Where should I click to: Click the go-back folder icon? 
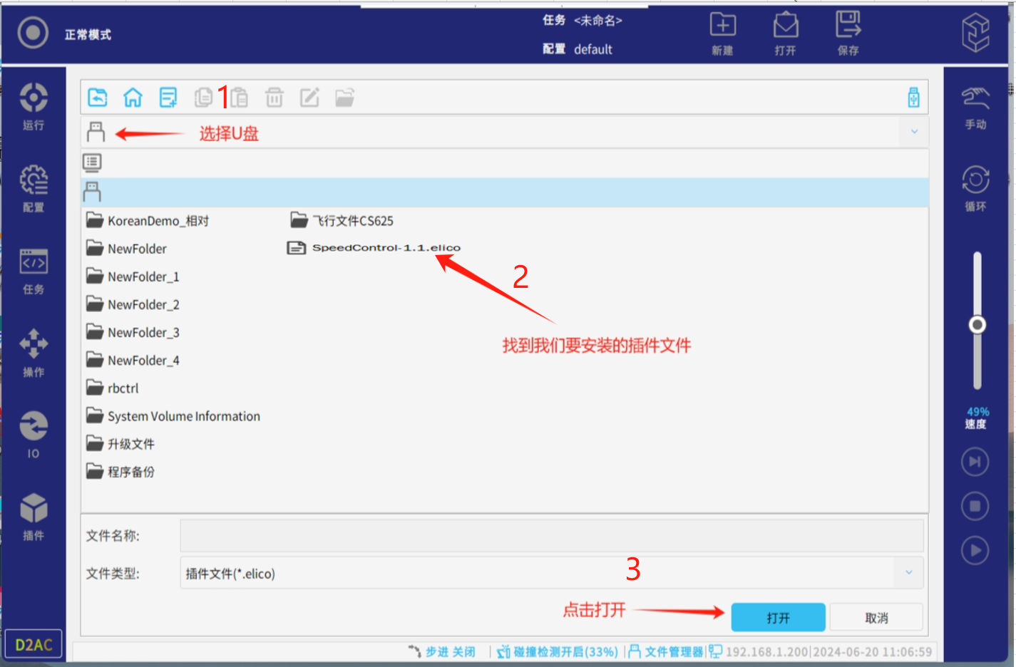(x=98, y=98)
